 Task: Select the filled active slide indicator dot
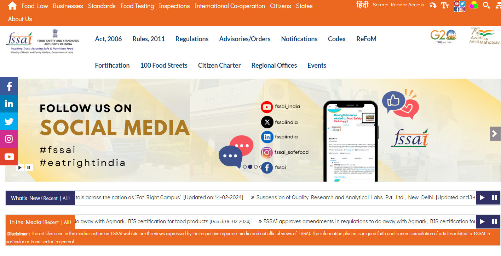click(250, 167)
